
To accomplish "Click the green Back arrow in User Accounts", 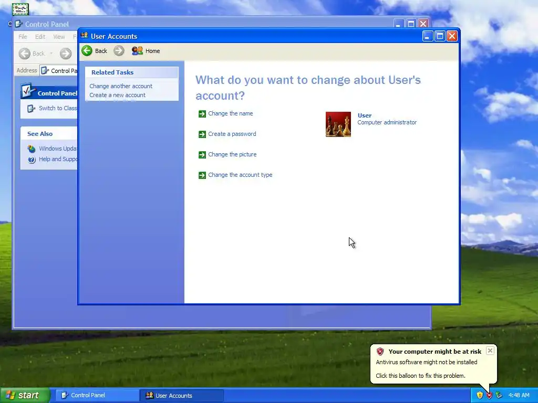I will [x=87, y=51].
